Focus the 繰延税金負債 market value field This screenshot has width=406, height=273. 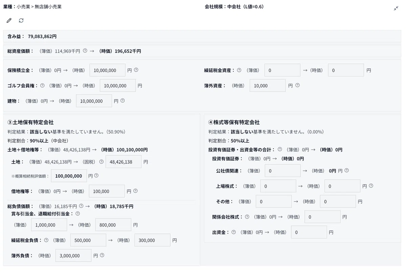coord(152,240)
